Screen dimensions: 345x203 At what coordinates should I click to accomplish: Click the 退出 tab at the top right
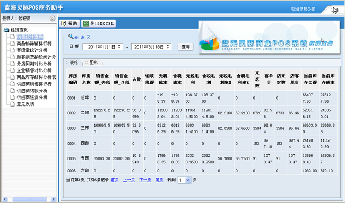tap(335, 10)
